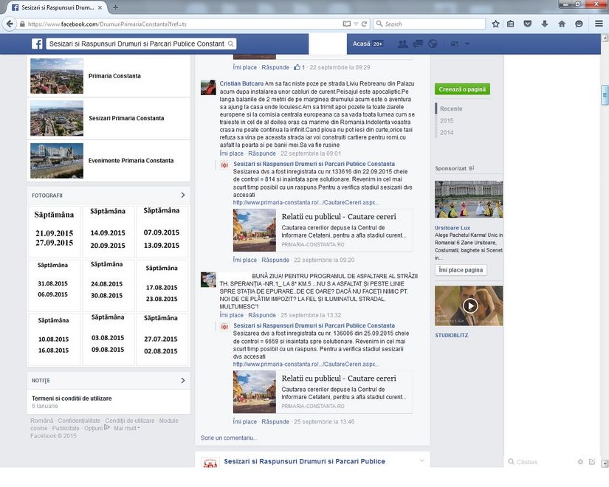
Task: Expand the Notițe section arrow
Action: point(183,381)
